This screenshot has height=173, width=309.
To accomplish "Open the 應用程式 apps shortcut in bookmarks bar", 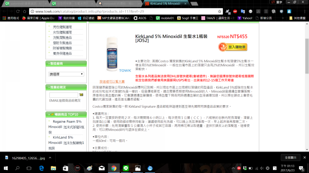I will tap(11, 18).
